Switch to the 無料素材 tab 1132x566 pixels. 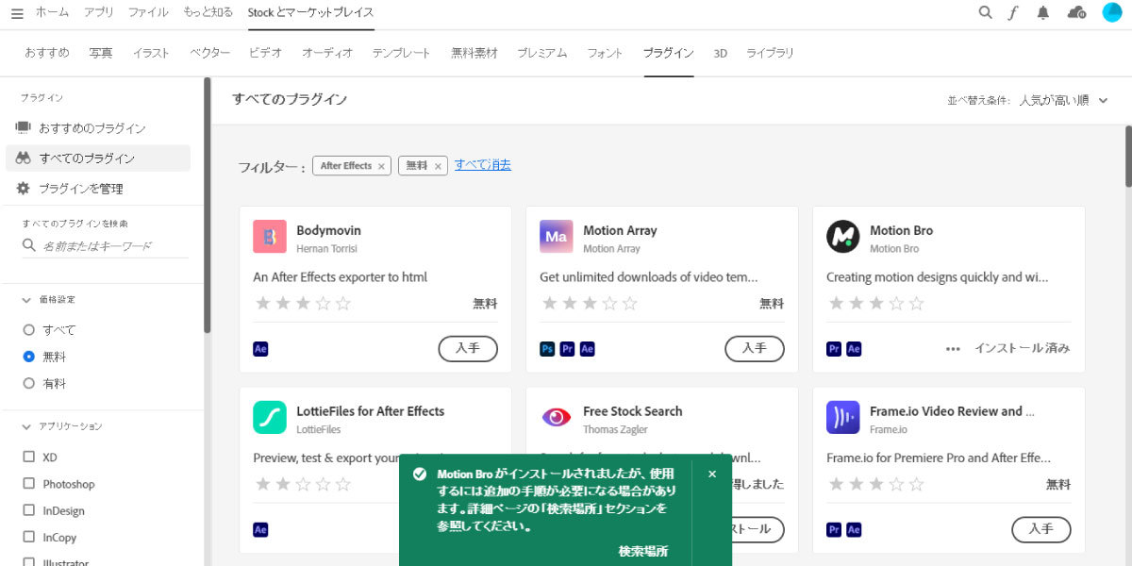474,53
